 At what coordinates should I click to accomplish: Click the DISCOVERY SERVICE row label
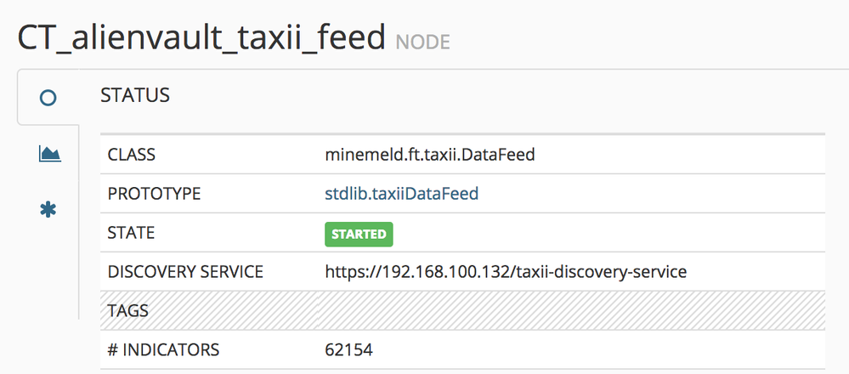click(185, 272)
